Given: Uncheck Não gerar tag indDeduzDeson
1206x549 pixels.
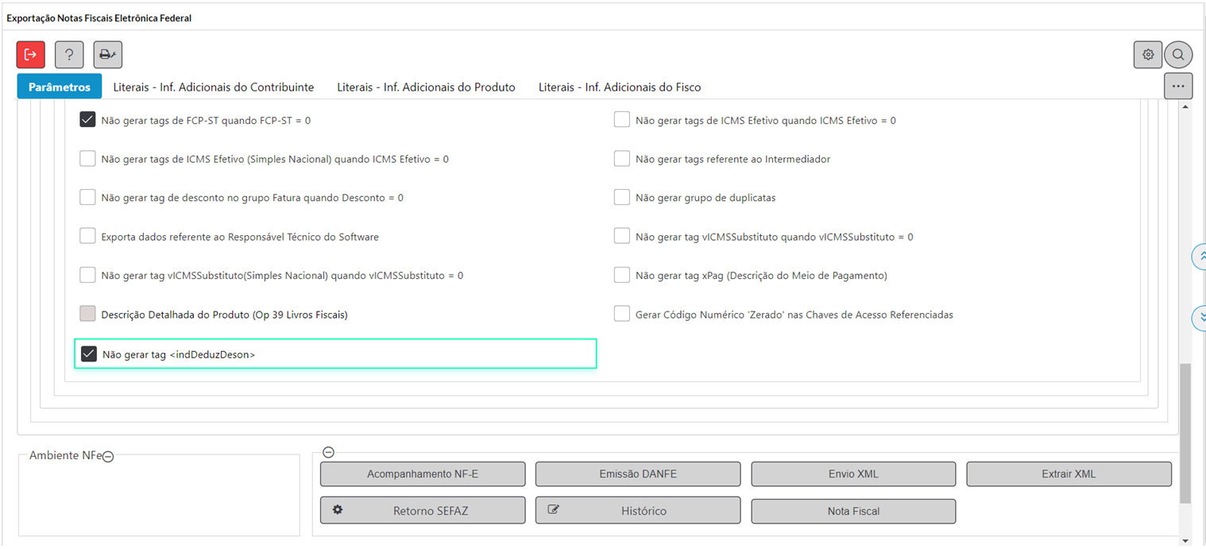Looking at the screenshot, I should (x=89, y=354).
